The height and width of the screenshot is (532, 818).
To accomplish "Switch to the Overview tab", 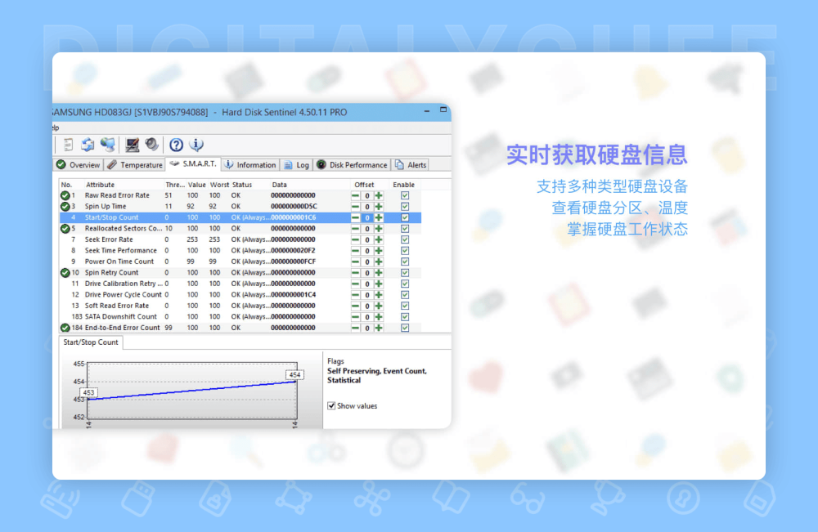I will (x=79, y=164).
